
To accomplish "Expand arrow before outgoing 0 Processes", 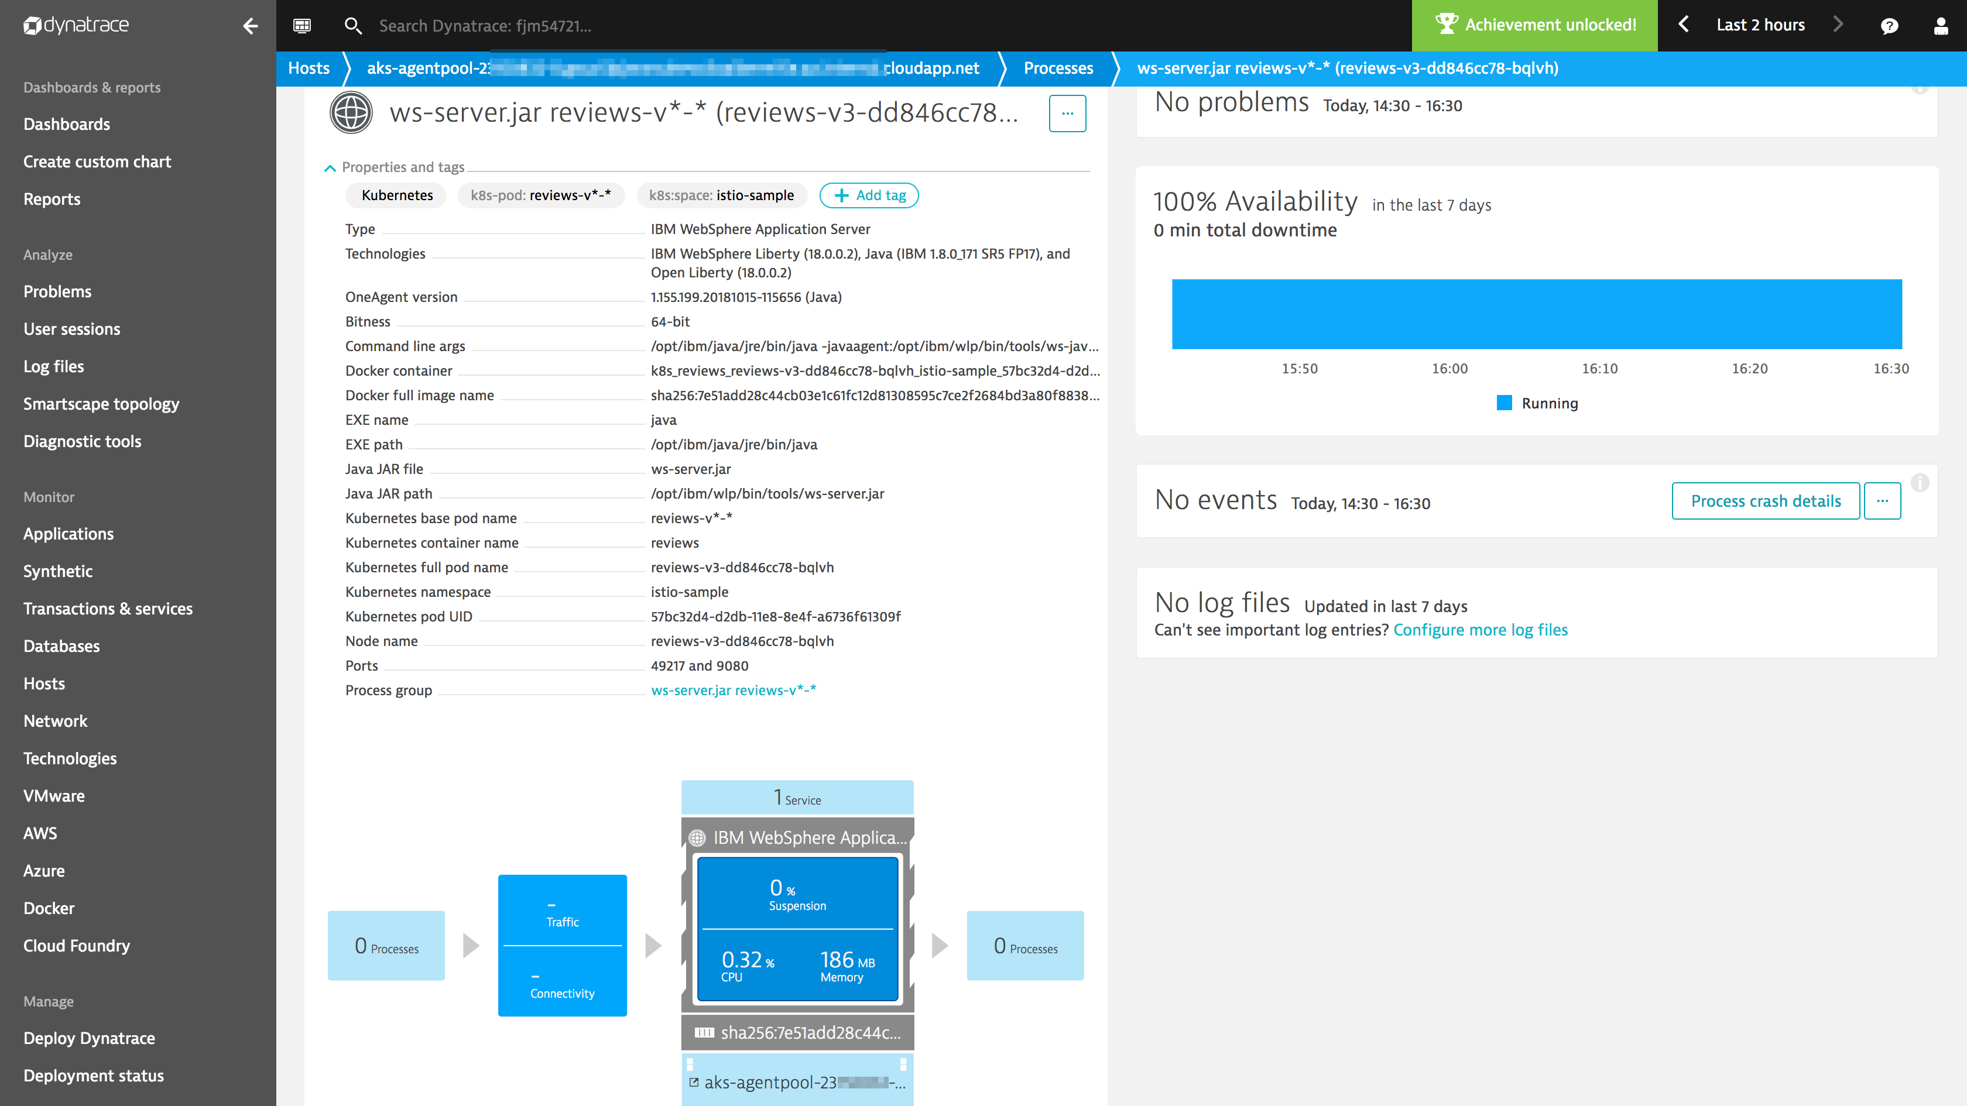I will [940, 946].
